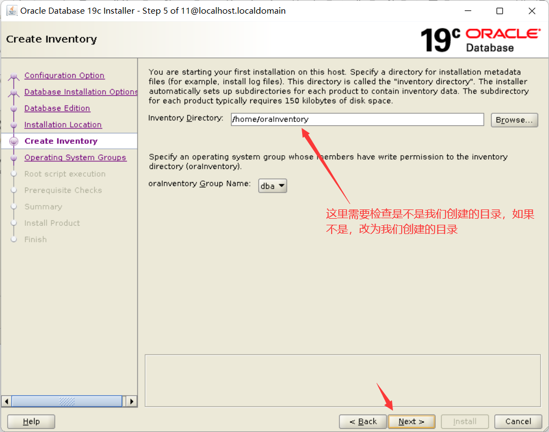This screenshot has height=432, width=549.
Task: Jump to Installation Location step
Action: coord(63,125)
